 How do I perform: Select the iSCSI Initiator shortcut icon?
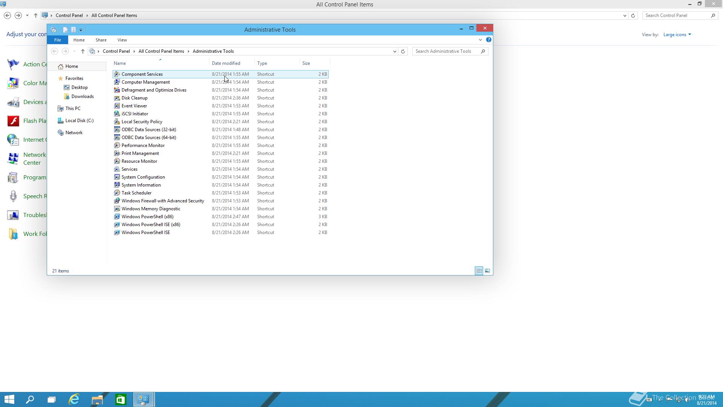[117, 114]
